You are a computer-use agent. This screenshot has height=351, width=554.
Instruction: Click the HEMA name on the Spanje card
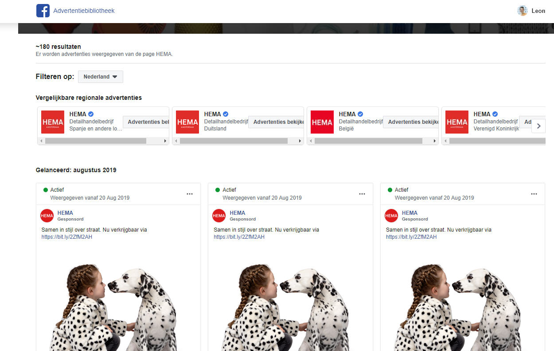pos(78,114)
